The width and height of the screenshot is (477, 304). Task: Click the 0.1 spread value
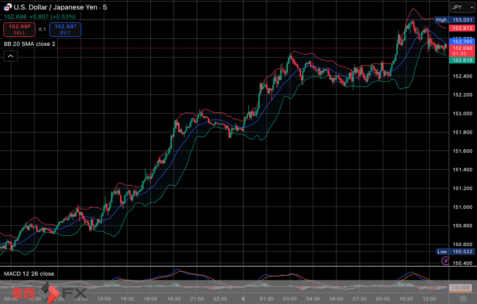(x=42, y=29)
